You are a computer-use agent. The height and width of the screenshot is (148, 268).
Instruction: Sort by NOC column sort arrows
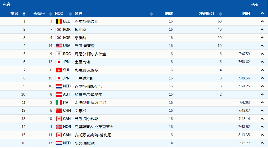tap(70, 14)
